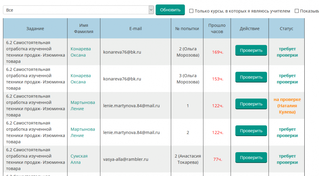Click email vasya-alla@rambler.ru
319x176 pixels.
coord(126,159)
